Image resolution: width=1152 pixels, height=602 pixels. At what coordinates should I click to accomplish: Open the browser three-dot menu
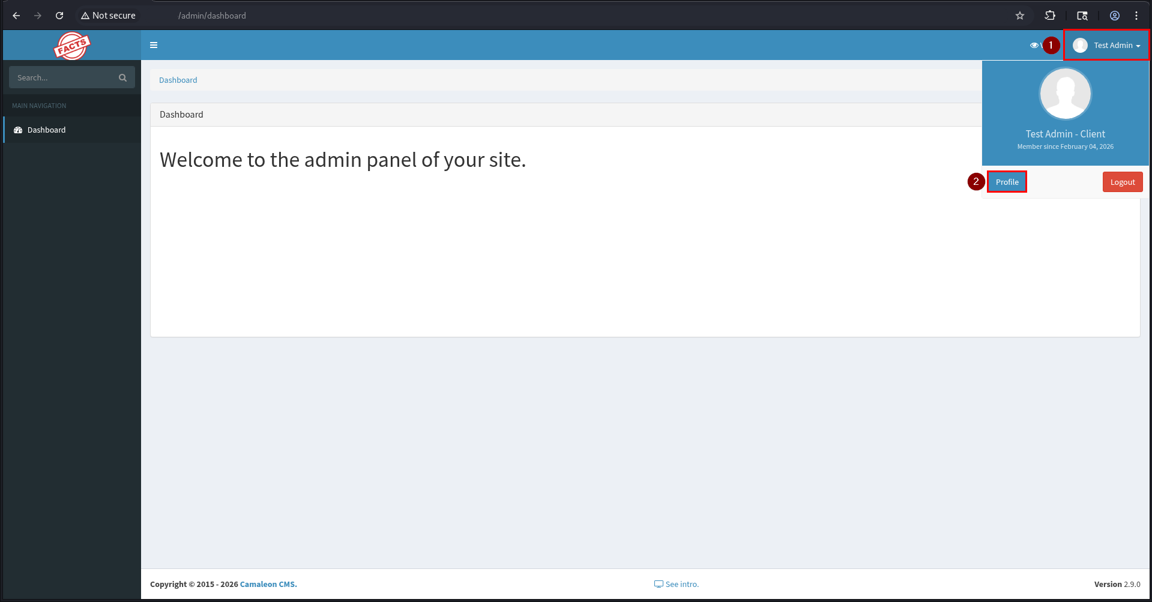click(x=1136, y=16)
